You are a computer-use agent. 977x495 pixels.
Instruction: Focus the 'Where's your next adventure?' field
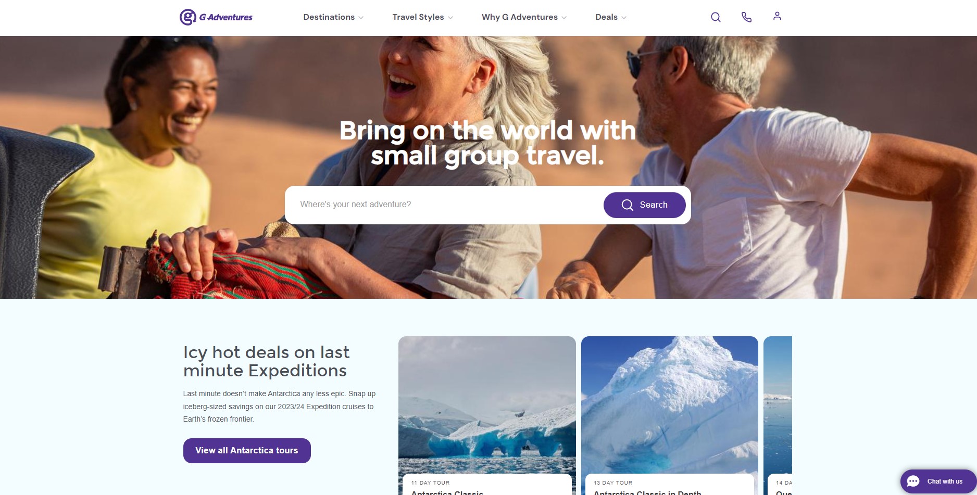tap(444, 205)
